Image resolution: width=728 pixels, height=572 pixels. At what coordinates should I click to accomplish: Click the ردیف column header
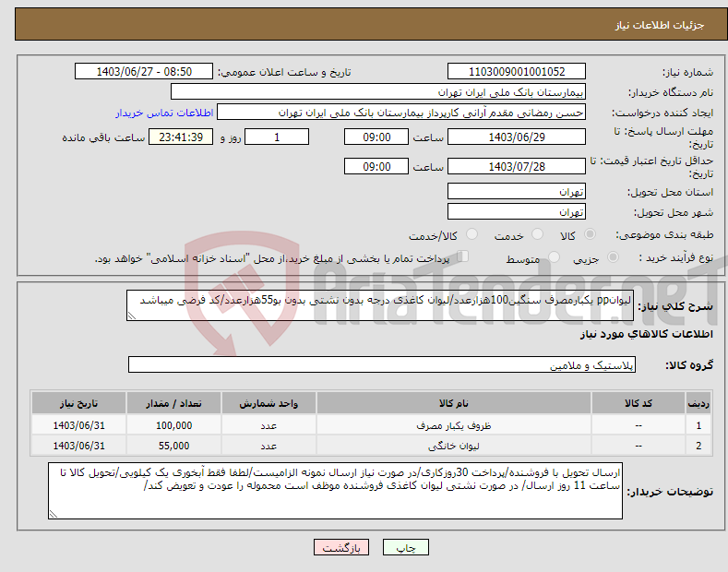pyautogui.click(x=698, y=403)
